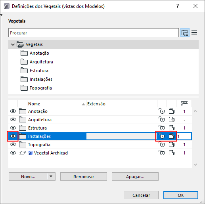The width and height of the screenshot is (205, 204).
Task: Open the Novo button dropdown arrow
Action: pyautogui.click(x=51, y=176)
